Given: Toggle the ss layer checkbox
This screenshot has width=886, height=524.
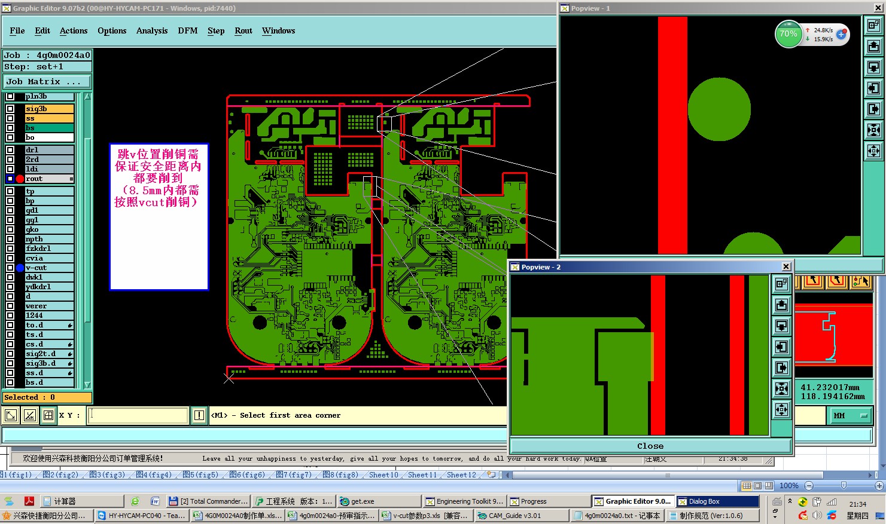Looking at the screenshot, I should click(10, 118).
